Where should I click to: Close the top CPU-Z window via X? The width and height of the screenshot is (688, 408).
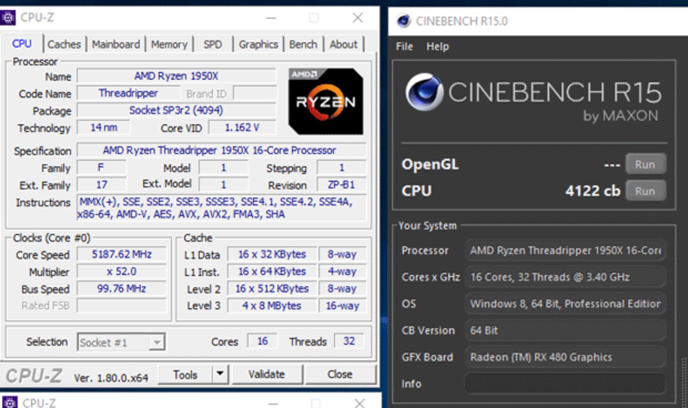(358, 18)
